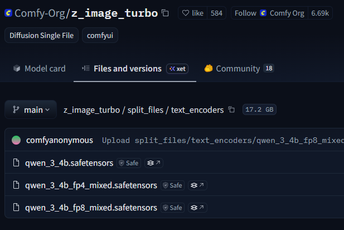The width and height of the screenshot is (344, 230).
Task: Click file icon of qwen_3_4b_fp4_mixed.safetensors
Action: click(16, 185)
